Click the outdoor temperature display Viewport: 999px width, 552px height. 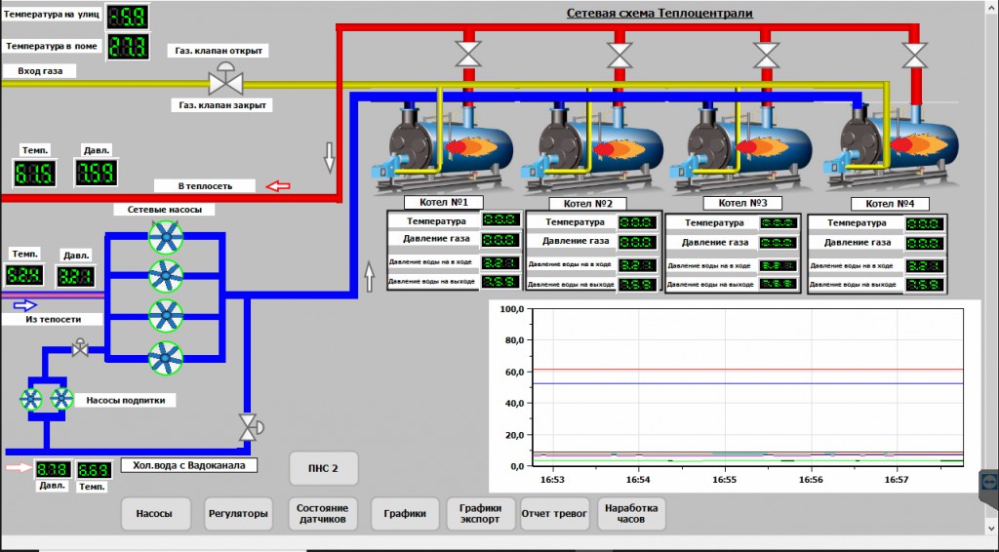[128, 17]
